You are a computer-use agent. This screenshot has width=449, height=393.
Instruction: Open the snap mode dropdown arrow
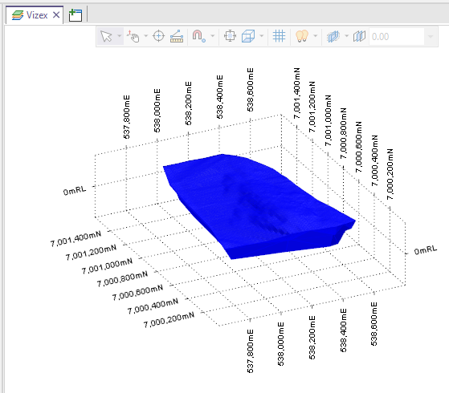pyautogui.click(x=213, y=36)
